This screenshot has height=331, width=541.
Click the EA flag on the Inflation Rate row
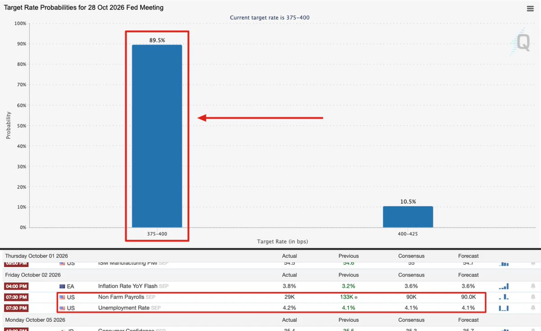(x=62, y=286)
